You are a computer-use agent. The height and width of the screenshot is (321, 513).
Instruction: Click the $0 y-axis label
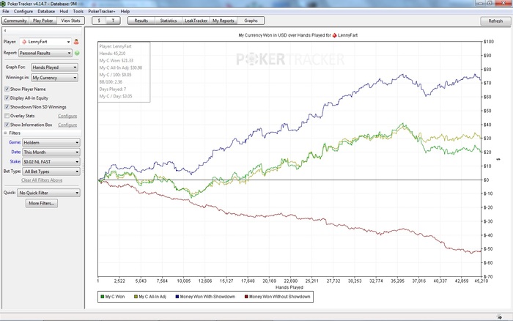(487, 180)
